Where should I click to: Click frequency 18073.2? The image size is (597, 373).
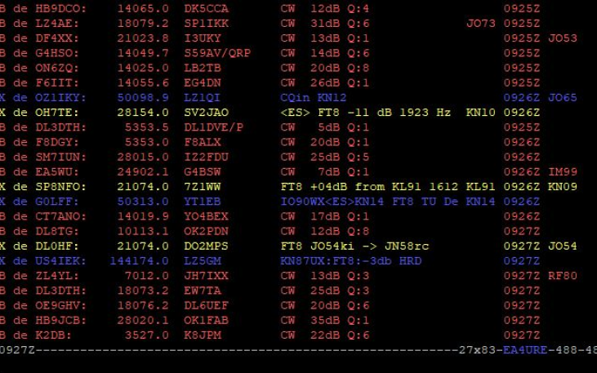(143, 291)
